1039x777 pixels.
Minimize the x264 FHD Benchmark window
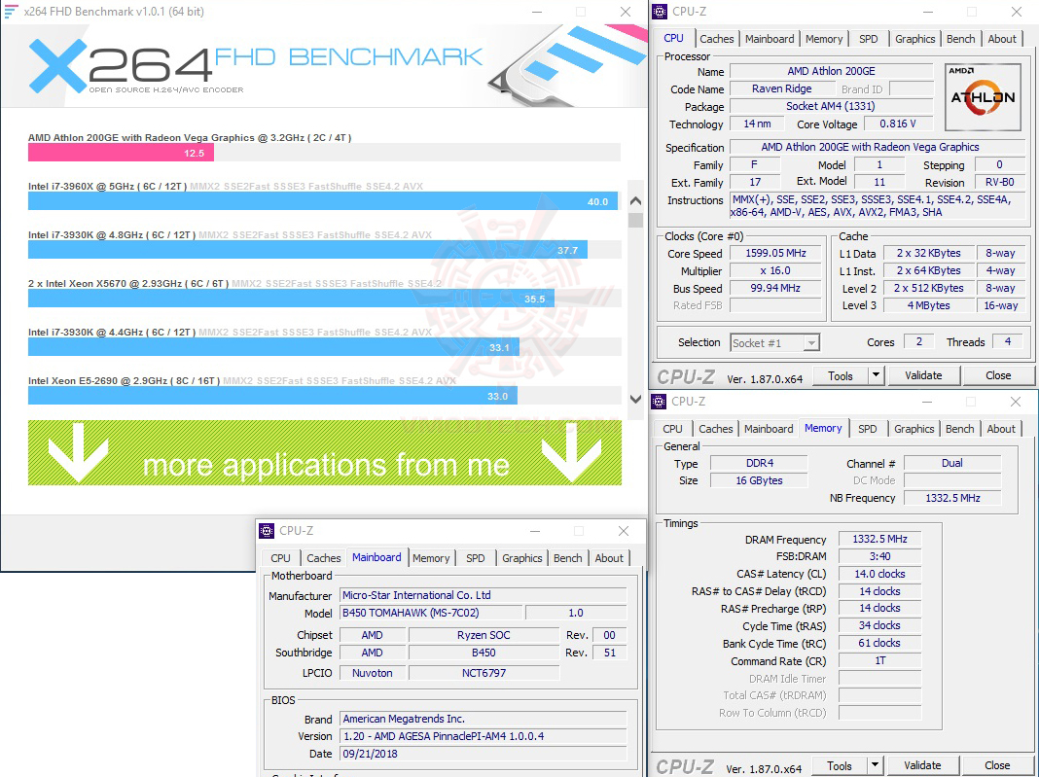tap(537, 12)
